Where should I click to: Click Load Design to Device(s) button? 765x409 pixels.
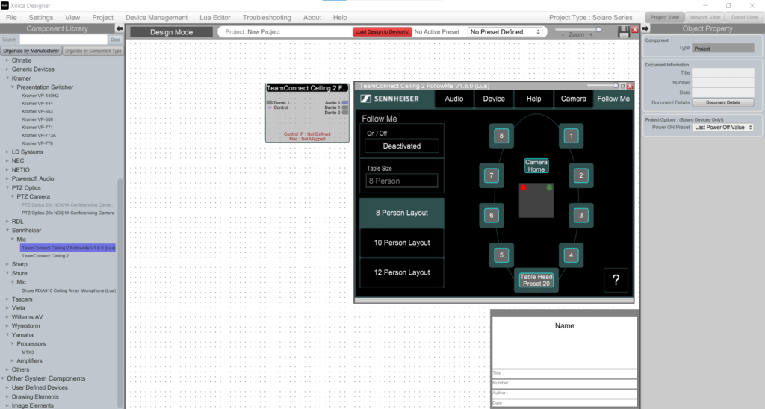click(382, 32)
